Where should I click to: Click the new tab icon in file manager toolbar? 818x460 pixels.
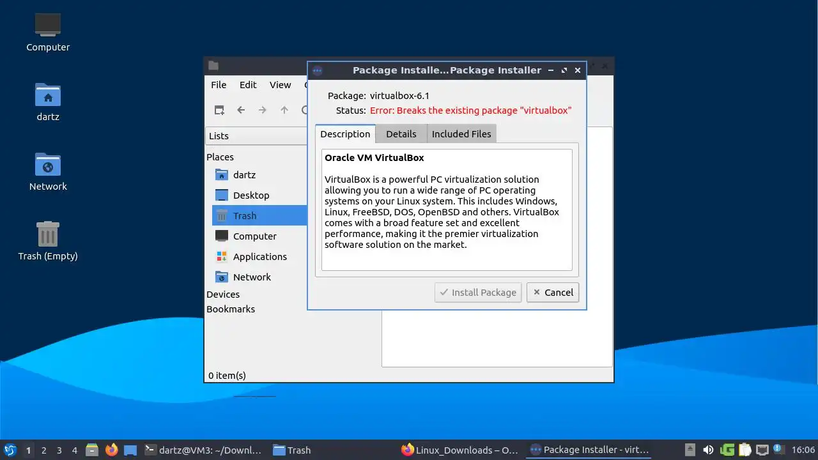click(x=219, y=110)
